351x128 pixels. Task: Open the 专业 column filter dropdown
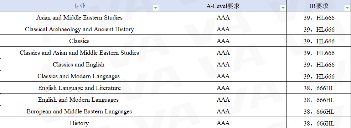click(x=156, y=8)
